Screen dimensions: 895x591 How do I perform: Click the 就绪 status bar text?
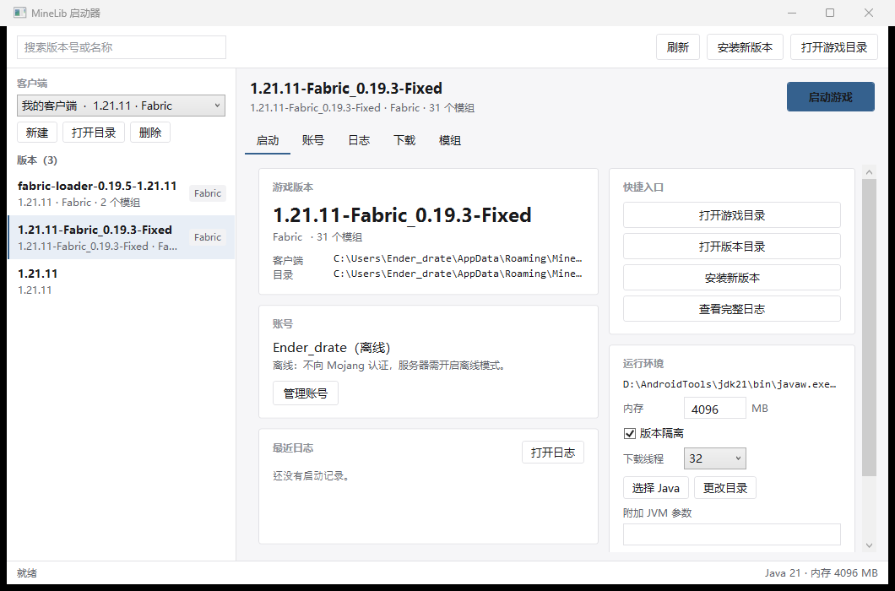[x=27, y=572]
